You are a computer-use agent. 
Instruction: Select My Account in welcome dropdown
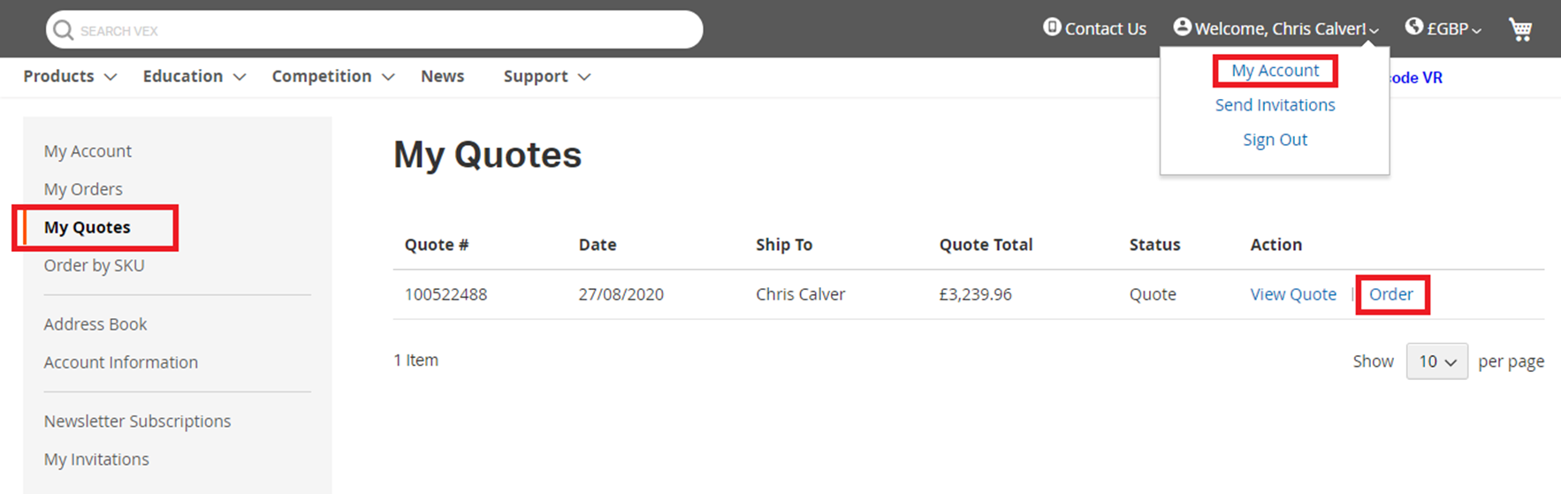[x=1275, y=71]
